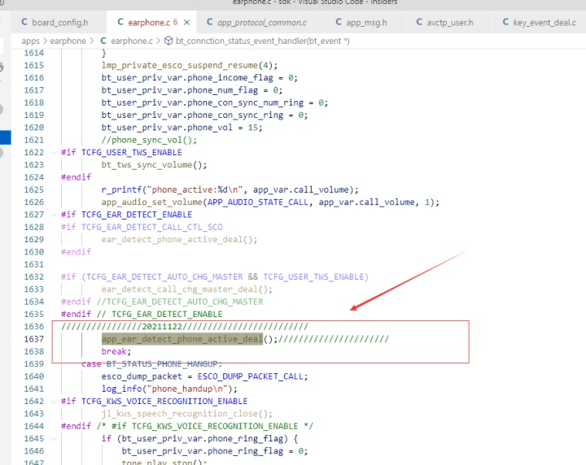586x465 pixels.
Task: Click the C file icon on board_config.h tab
Action: click(x=24, y=22)
